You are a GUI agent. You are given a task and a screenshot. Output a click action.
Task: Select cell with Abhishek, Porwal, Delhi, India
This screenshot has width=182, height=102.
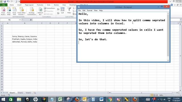pos(25,42)
